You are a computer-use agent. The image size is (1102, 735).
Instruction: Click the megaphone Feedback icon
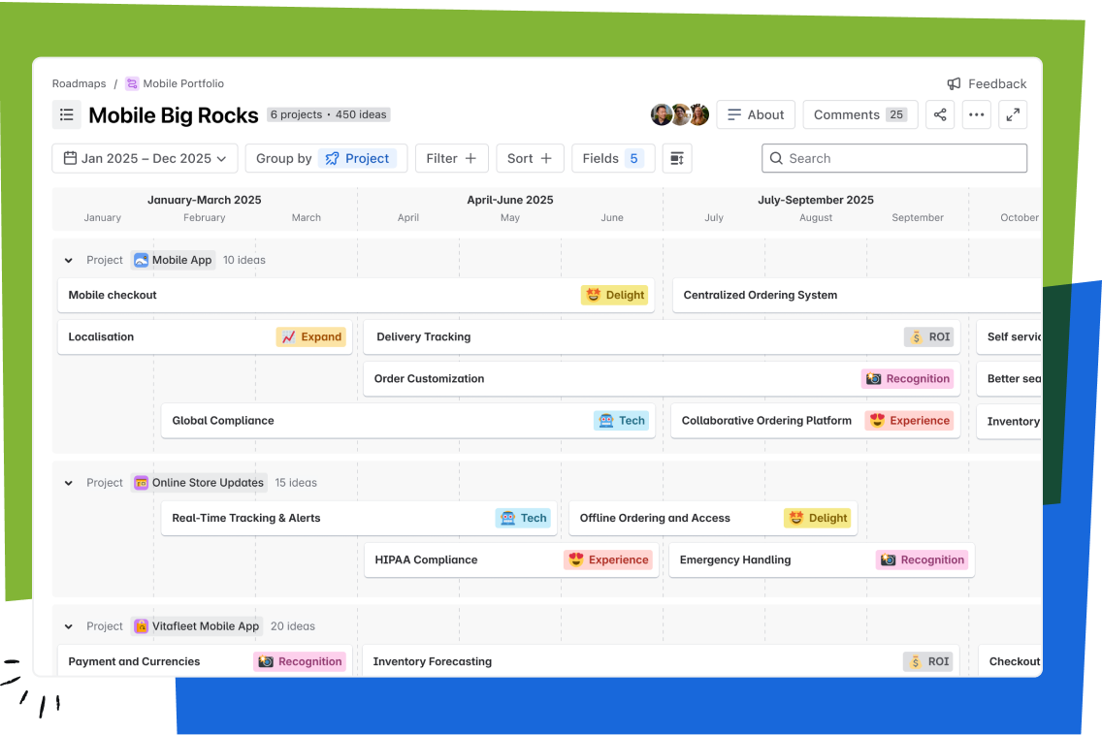click(954, 83)
